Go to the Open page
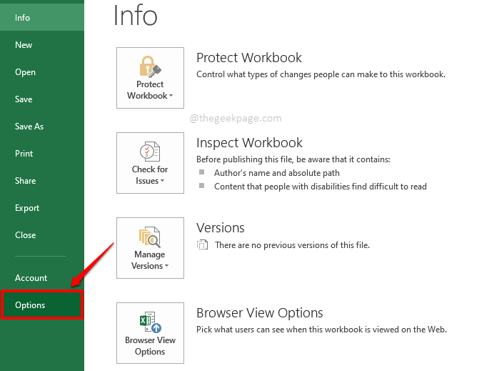Image resolution: width=489 pixels, height=371 pixels. [x=25, y=72]
